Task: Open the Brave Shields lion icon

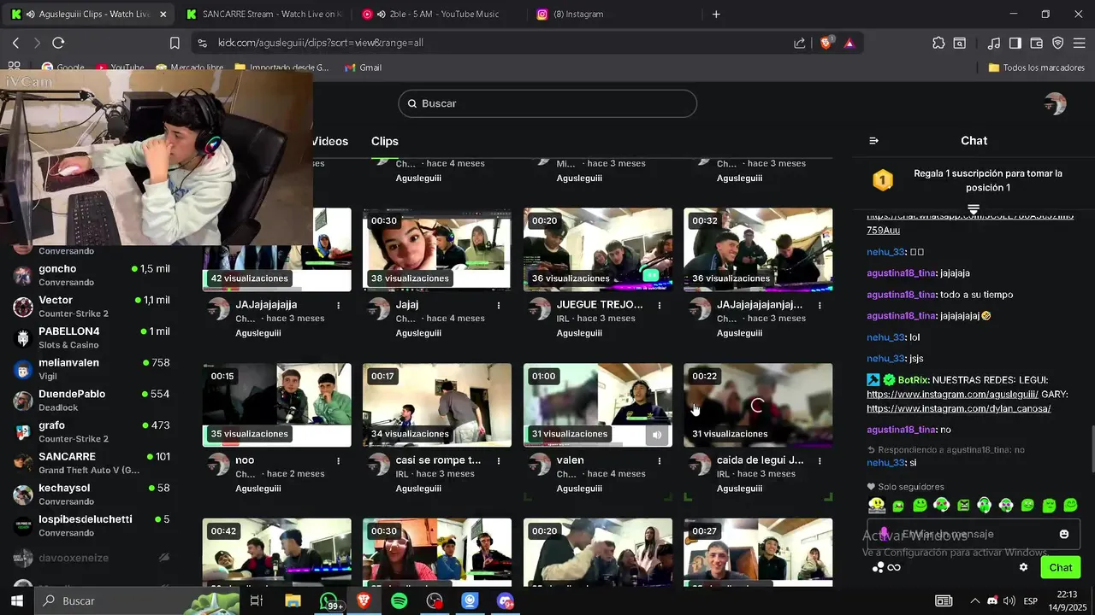Action: tap(826, 43)
